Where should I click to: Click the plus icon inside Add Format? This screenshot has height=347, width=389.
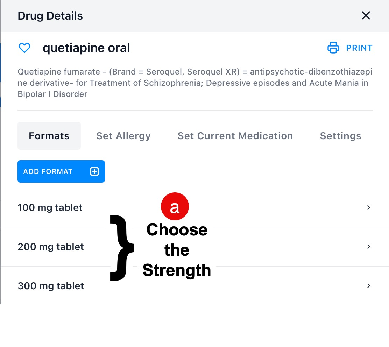click(94, 171)
